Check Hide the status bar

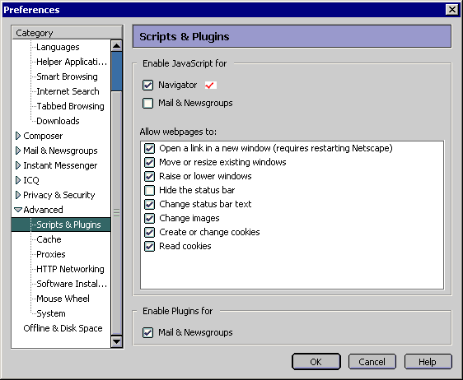point(149,190)
